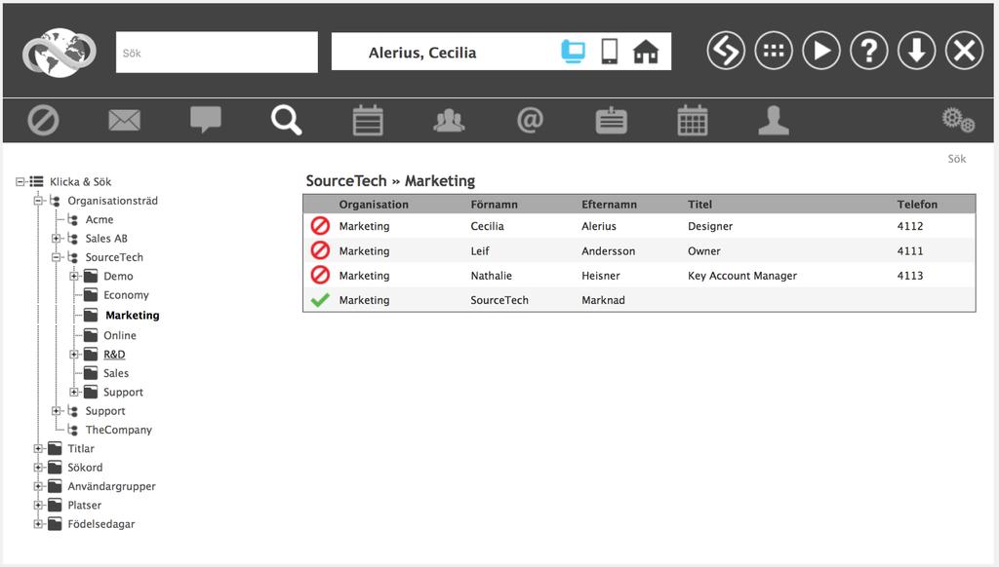Expand the Platser folder

38,506
